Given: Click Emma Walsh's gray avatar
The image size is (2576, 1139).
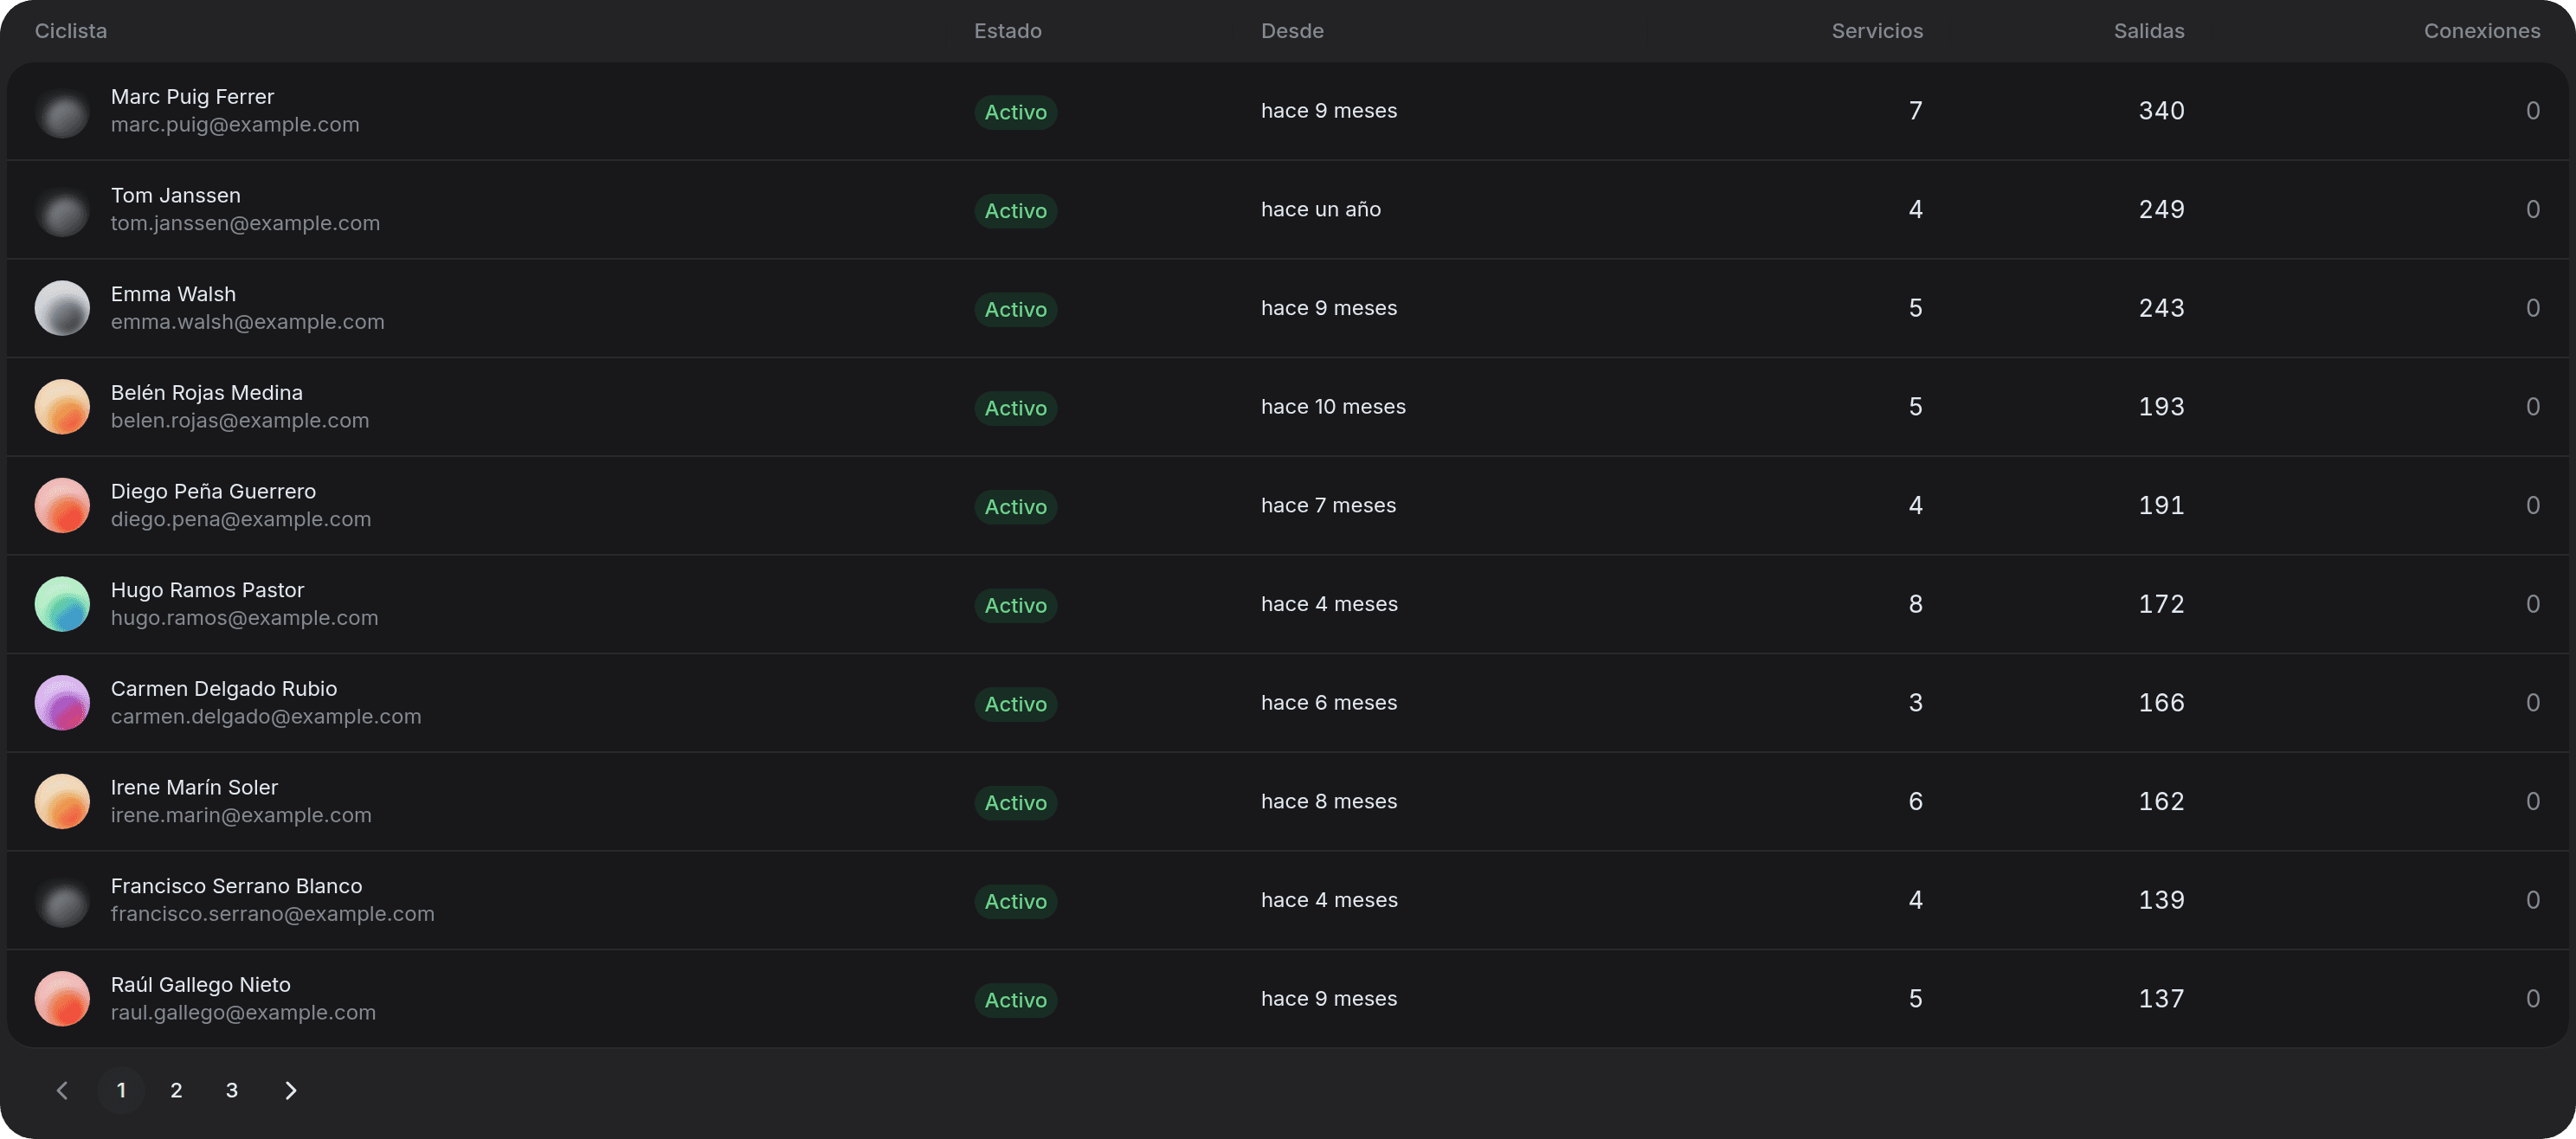Looking at the screenshot, I should pos(62,308).
